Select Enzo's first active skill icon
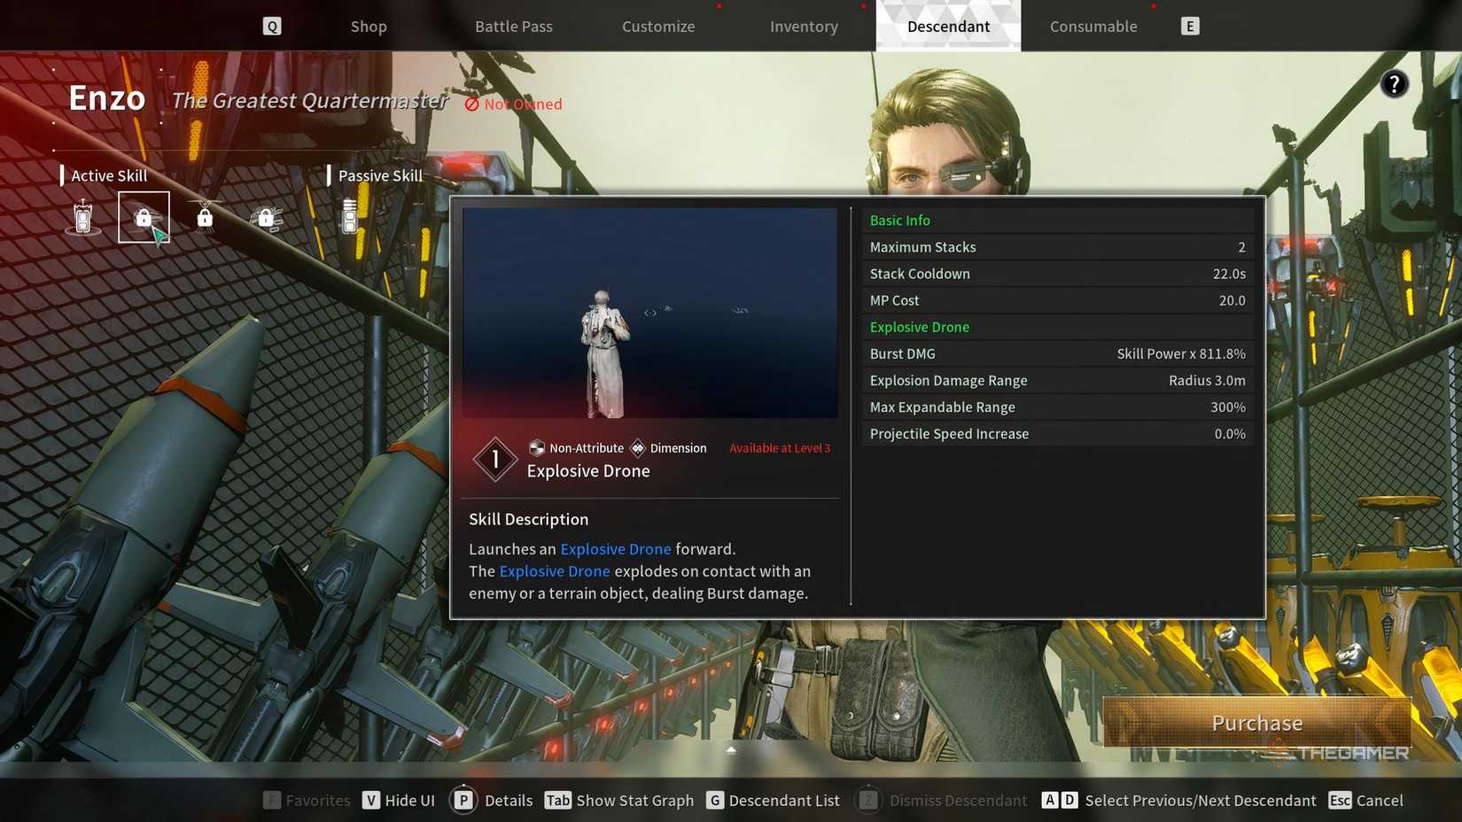The image size is (1462, 822). pyautogui.click(x=83, y=217)
